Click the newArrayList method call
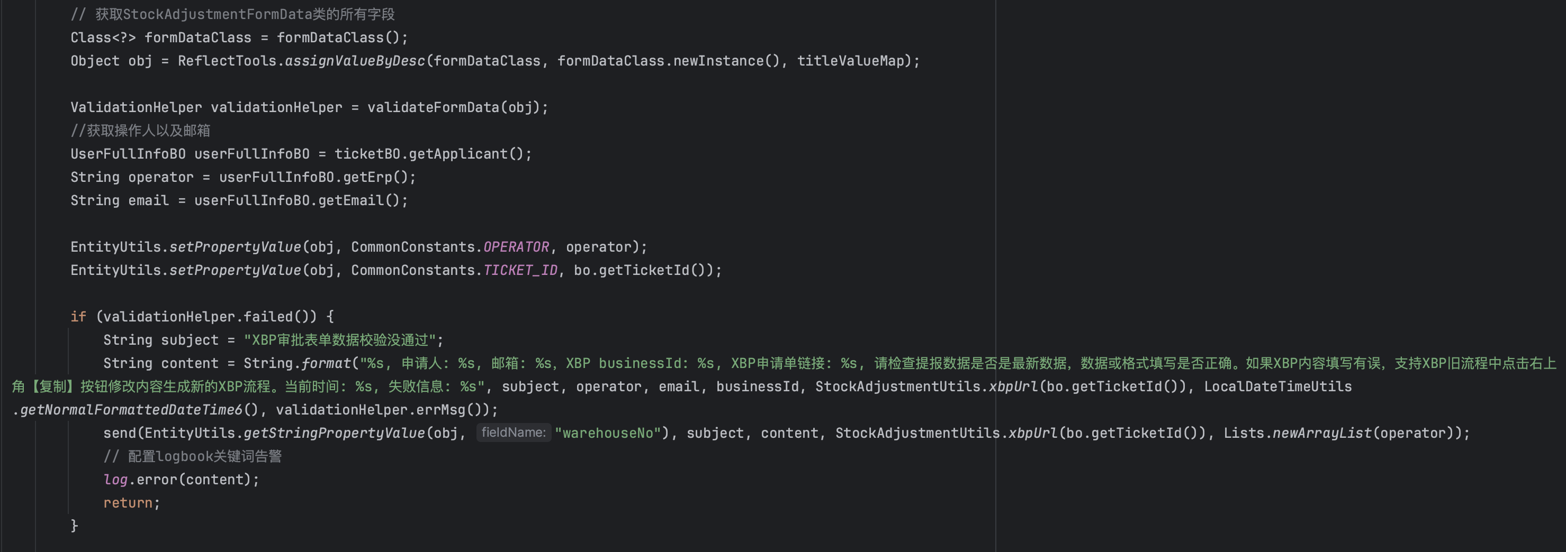Image resolution: width=1566 pixels, height=552 pixels. click(x=1321, y=433)
